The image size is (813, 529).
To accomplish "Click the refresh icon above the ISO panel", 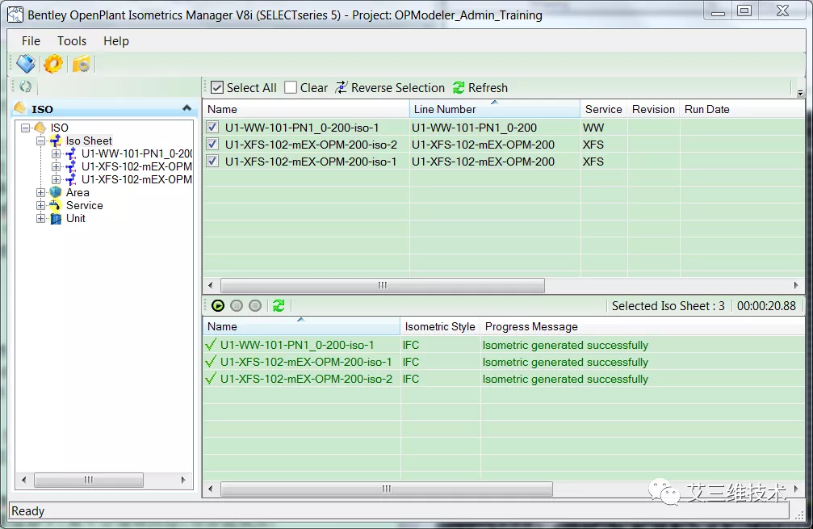I will [x=26, y=86].
